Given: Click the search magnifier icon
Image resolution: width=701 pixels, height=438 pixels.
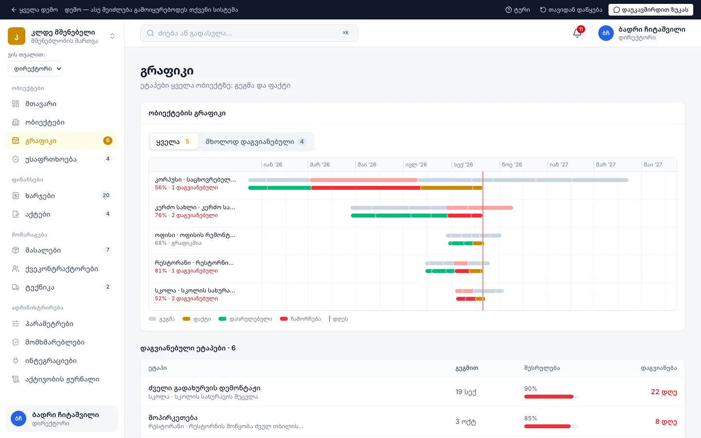Looking at the screenshot, I should (x=150, y=33).
